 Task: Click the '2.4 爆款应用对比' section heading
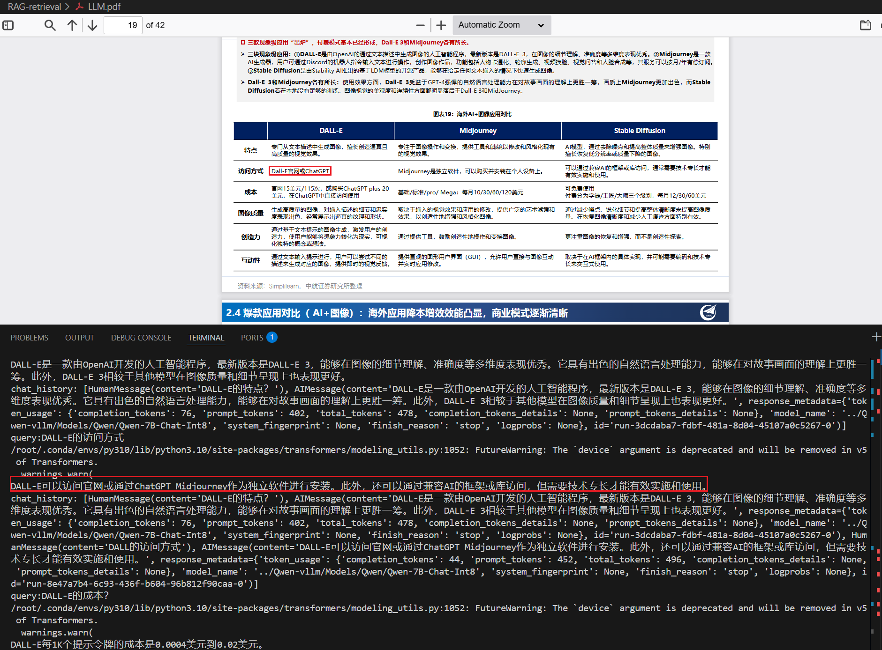pyautogui.click(x=397, y=313)
